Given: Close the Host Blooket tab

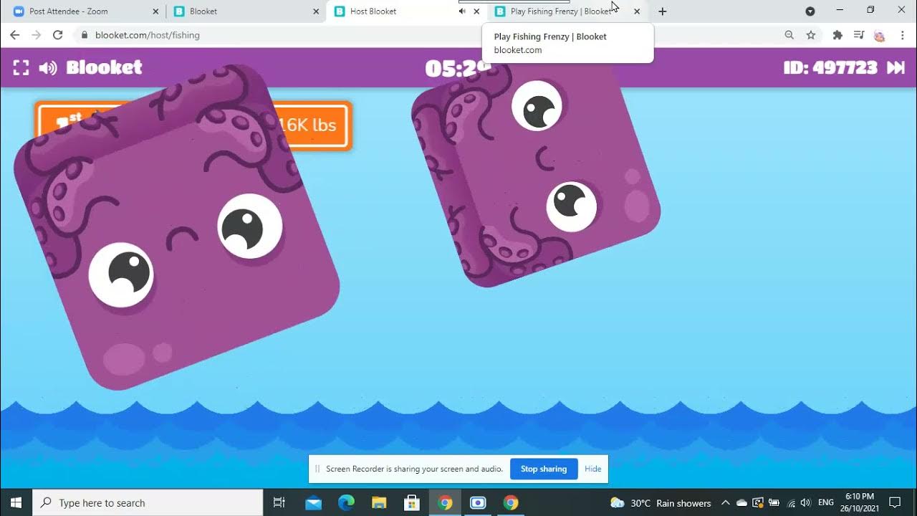Looking at the screenshot, I should [x=476, y=11].
